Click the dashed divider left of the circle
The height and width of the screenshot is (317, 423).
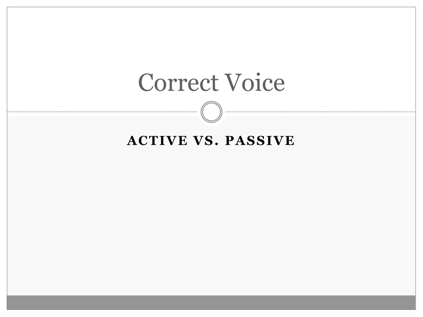tap(102, 111)
